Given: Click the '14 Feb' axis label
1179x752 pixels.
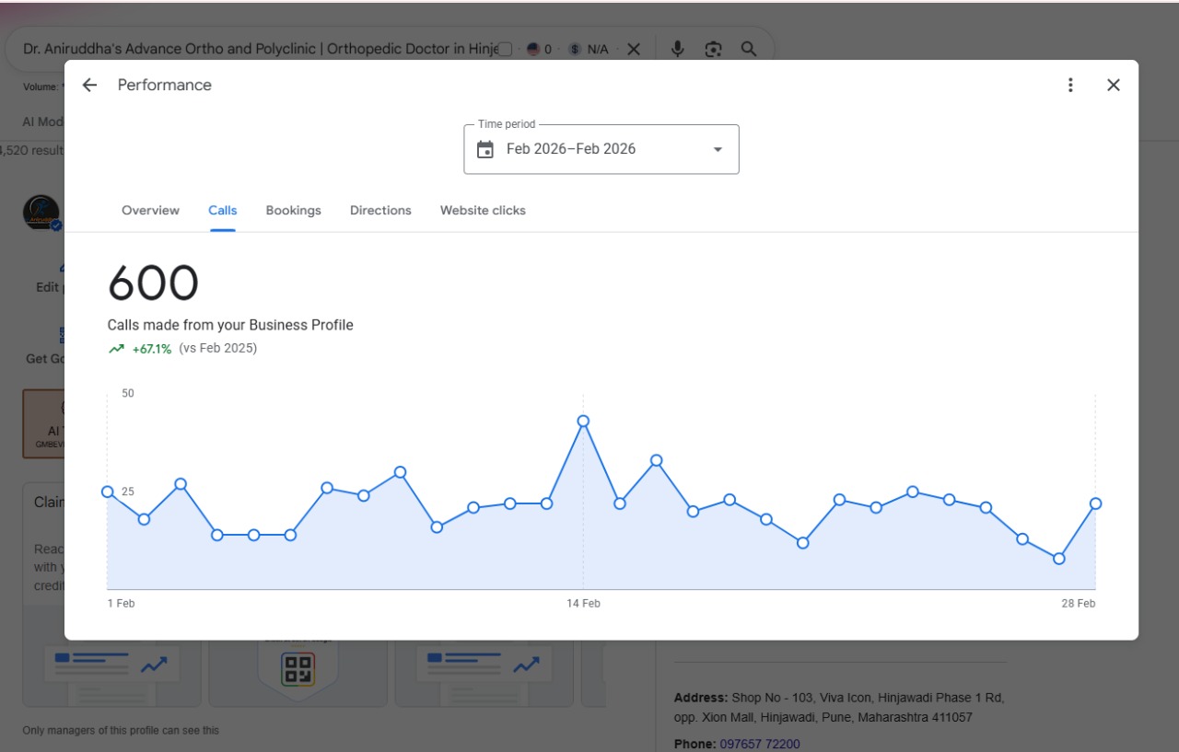Looking at the screenshot, I should point(583,604).
